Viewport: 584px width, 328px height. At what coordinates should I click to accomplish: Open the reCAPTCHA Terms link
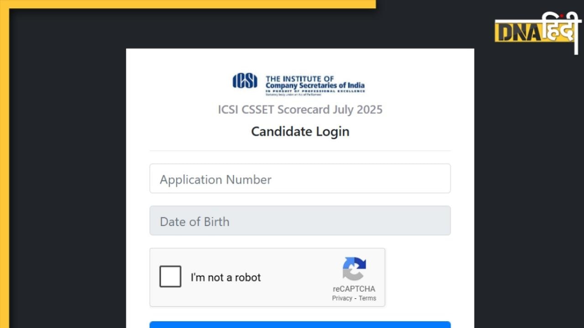367,298
